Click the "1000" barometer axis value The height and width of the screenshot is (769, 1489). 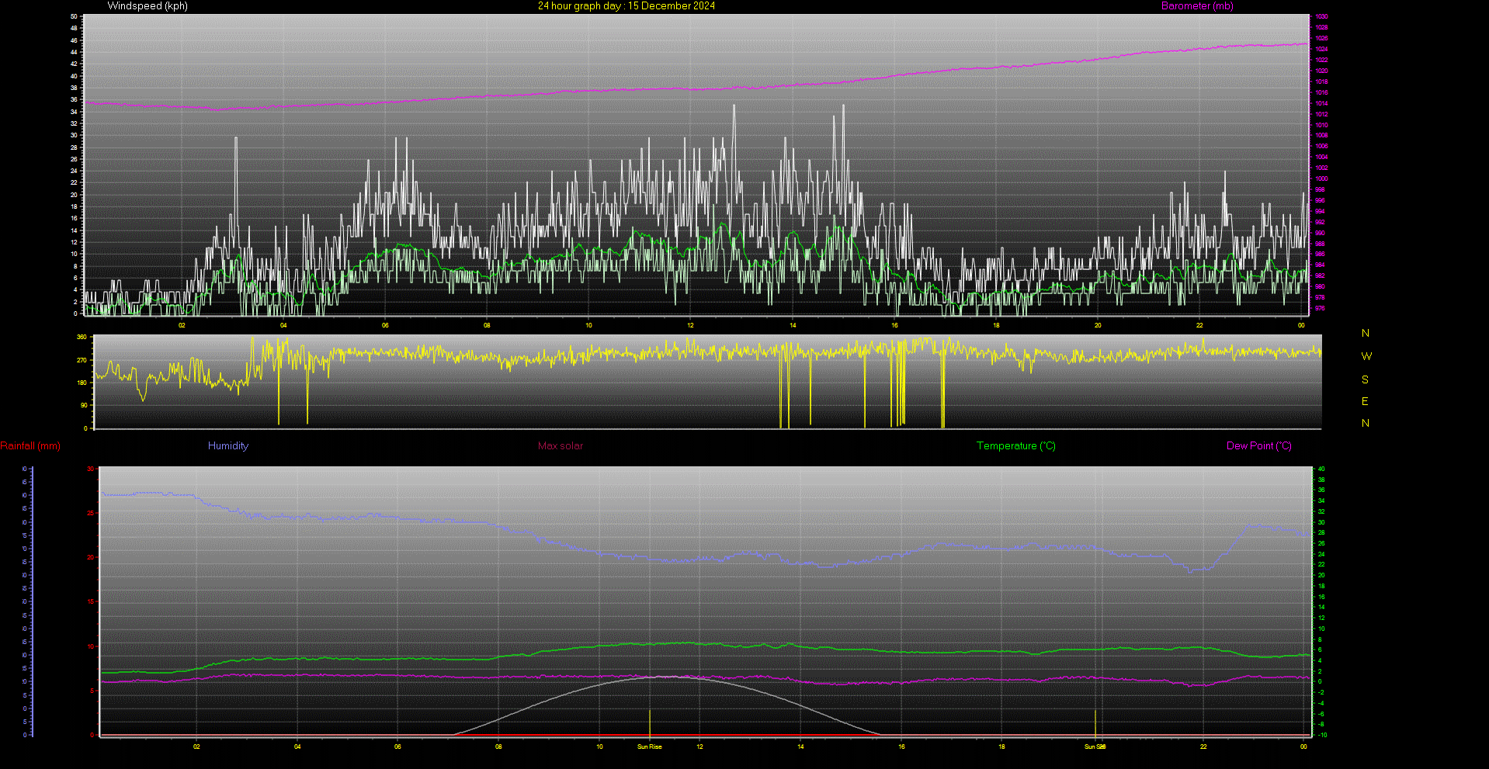click(x=1321, y=179)
